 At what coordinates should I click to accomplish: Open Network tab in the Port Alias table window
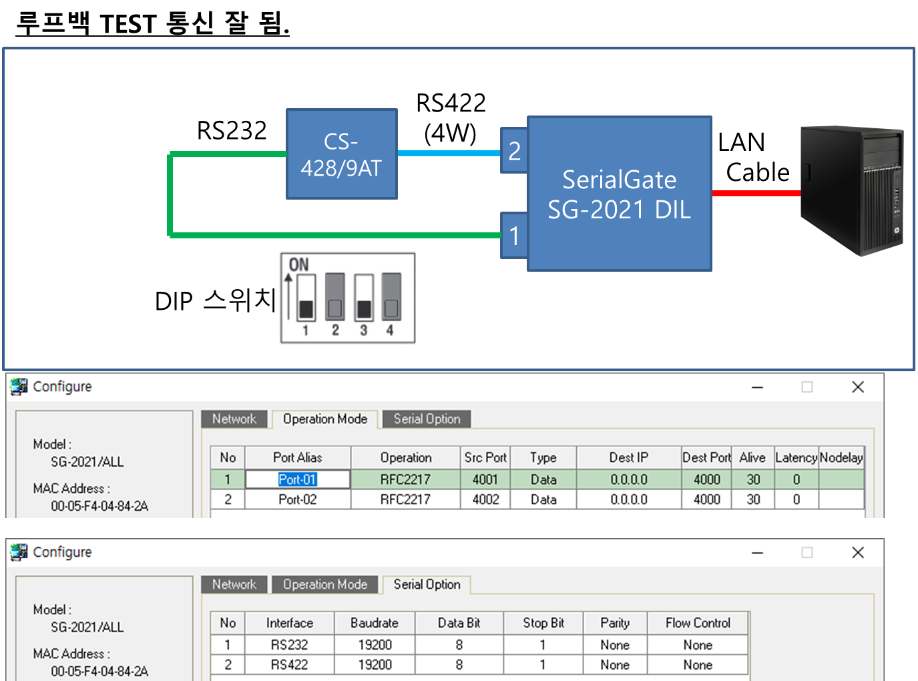[234, 419]
